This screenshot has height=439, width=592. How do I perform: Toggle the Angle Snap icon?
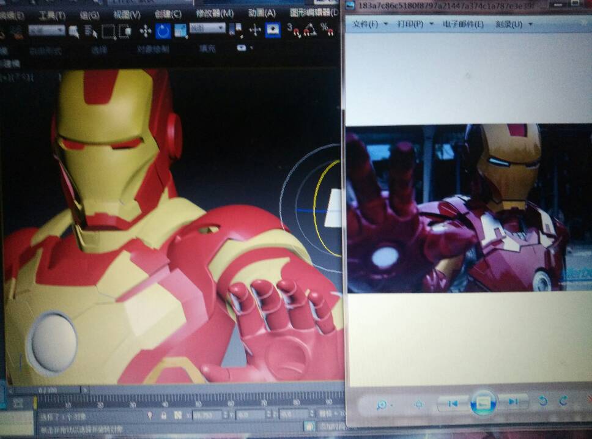click(x=309, y=30)
